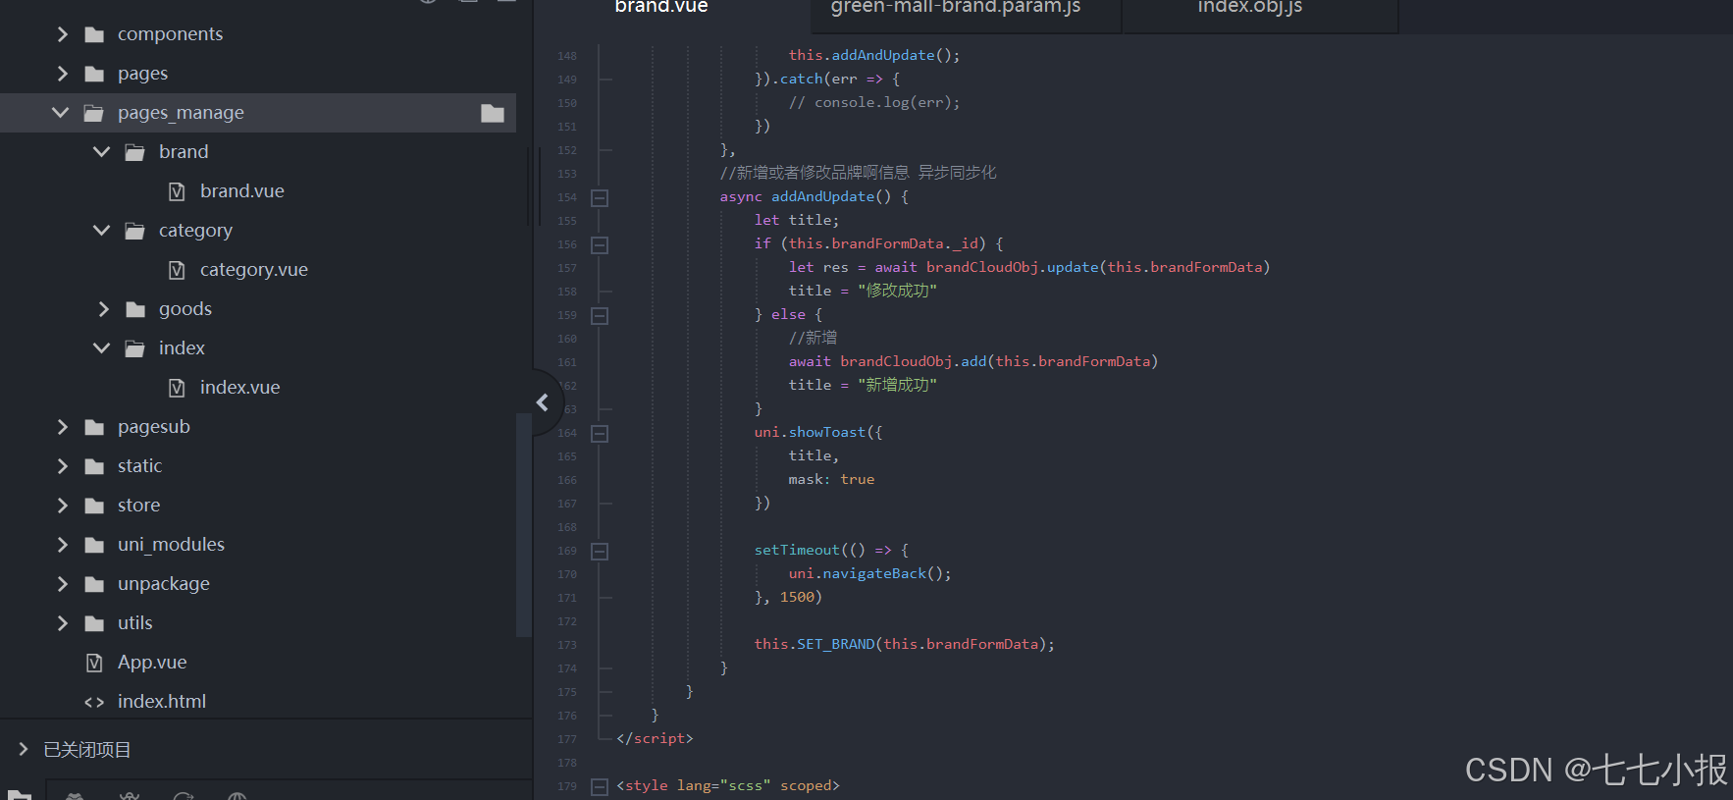This screenshot has height=800, width=1733.
Task: Expand the store folder chevron
Action: pos(63,506)
